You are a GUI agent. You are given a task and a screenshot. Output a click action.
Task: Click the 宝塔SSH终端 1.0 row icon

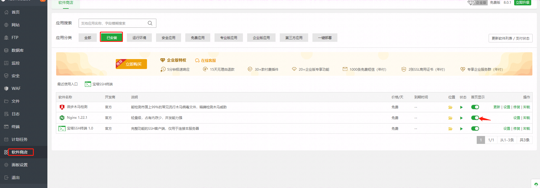coord(62,129)
